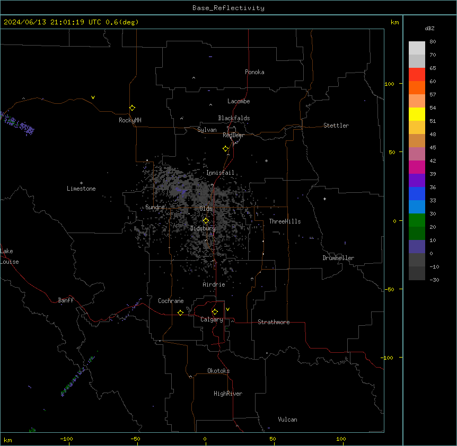This screenshot has height=446, width=457.
Task: Click the Stettler label
Action: coord(336,126)
